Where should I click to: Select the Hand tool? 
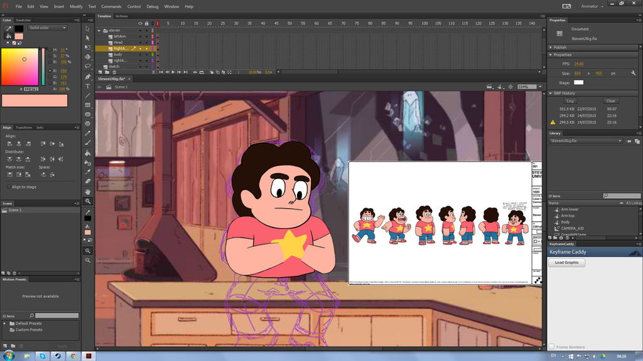point(87,192)
